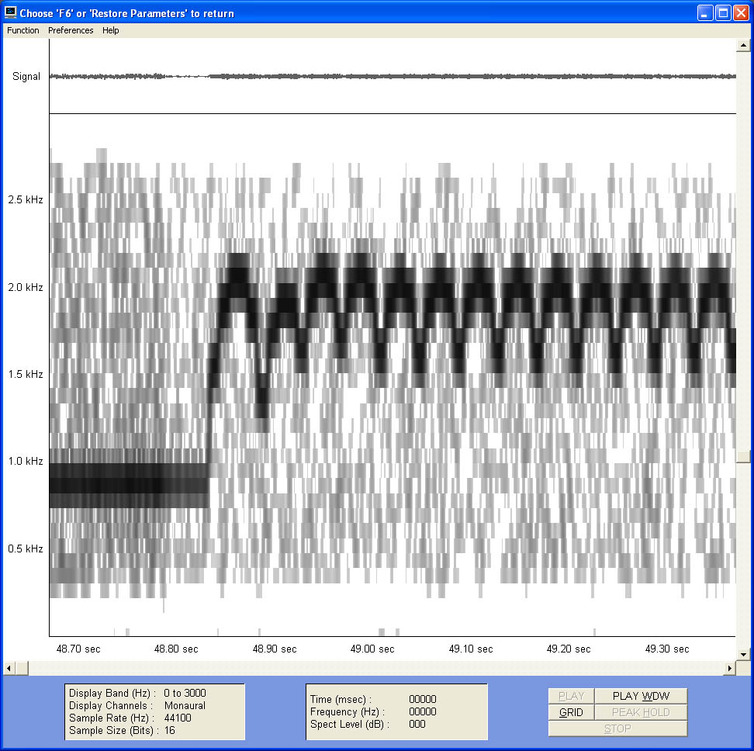Image resolution: width=754 pixels, height=751 pixels.
Task: Click the 48.70 sec time axis label
Action: click(x=78, y=649)
